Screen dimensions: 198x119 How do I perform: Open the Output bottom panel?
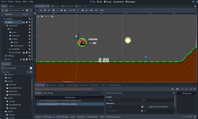click(38, 117)
